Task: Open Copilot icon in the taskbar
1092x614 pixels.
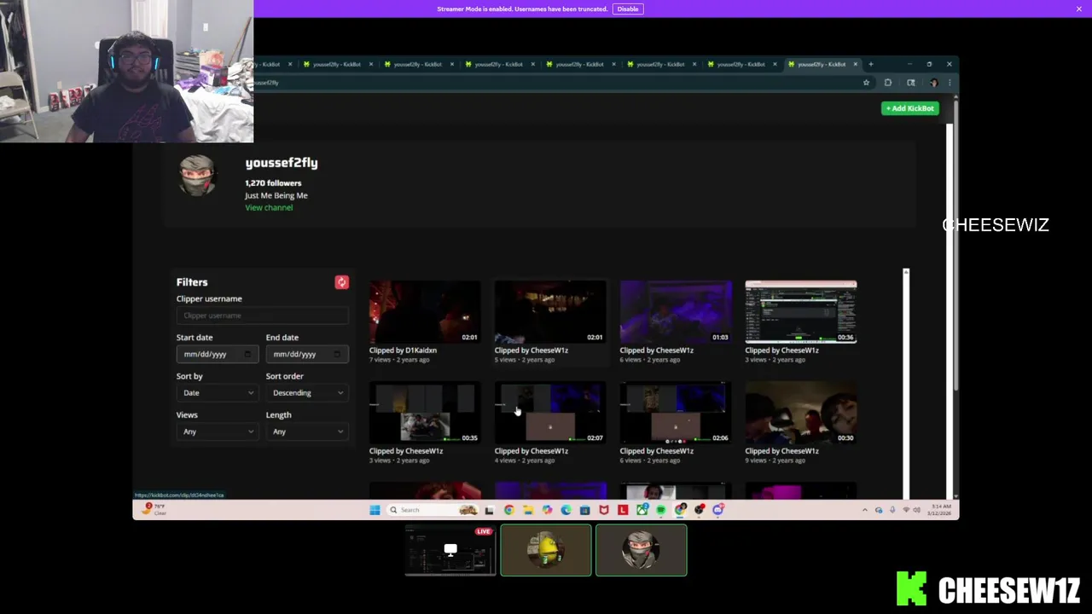Action: coord(547,510)
